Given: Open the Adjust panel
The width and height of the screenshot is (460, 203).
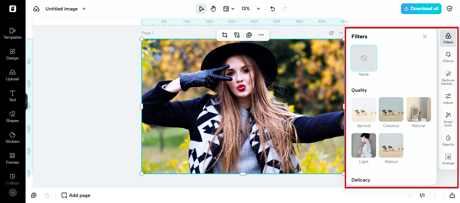Looking at the screenshot, I should coord(448,98).
